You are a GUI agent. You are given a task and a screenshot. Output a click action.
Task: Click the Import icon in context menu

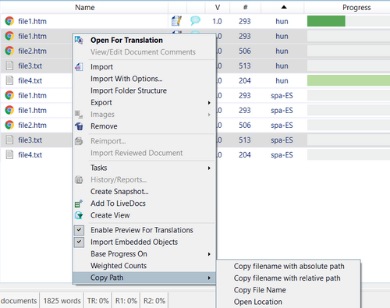click(79, 67)
